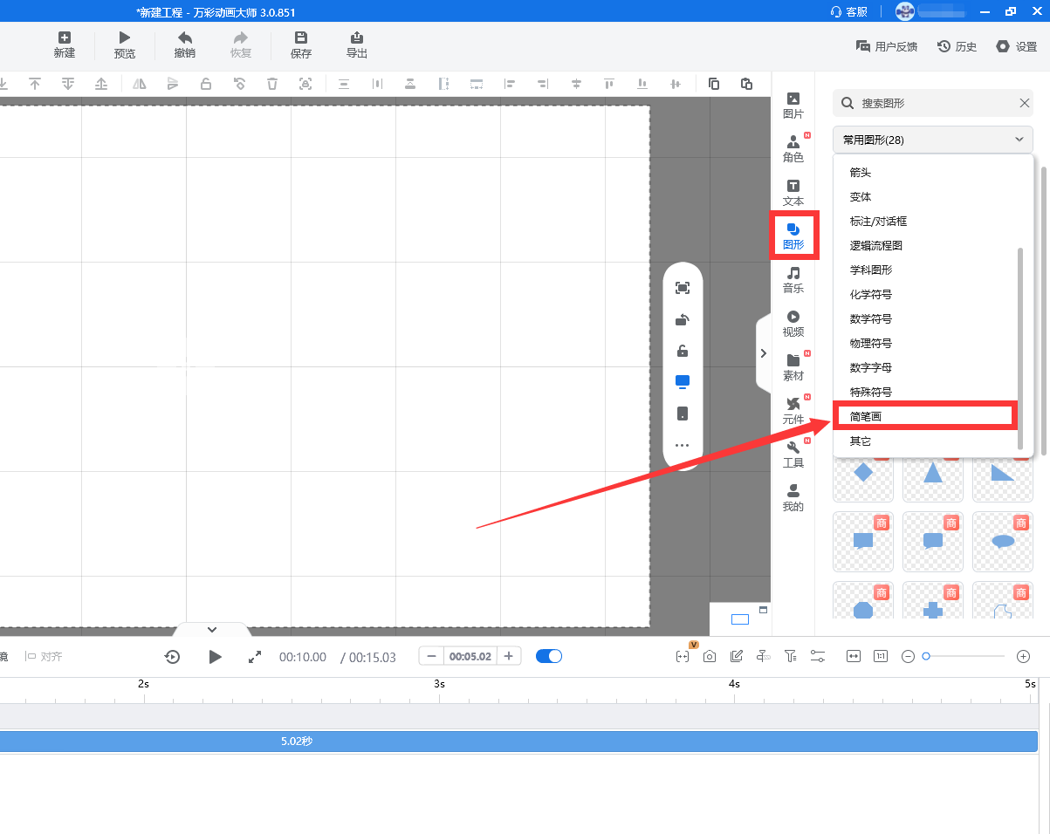The height and width of the screenshot is (834, 1050).
Task: Clear the shape search with the X
Action: click(x=1025, y=103)
